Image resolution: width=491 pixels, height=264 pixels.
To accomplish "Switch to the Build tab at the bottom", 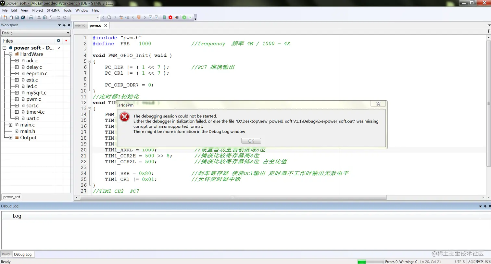I will [6, 254].
